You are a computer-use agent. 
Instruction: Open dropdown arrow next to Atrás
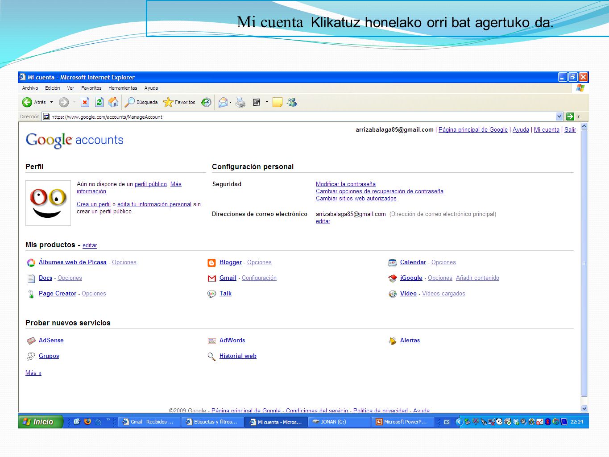pyautogui.click(x=51, y=102)
